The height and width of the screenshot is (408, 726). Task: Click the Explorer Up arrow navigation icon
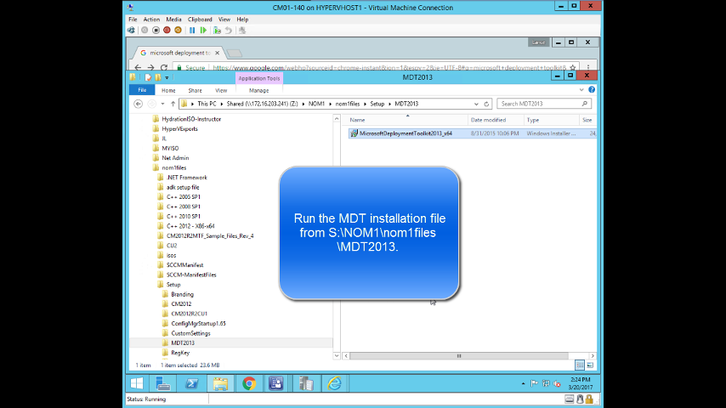tap(173, 104)
